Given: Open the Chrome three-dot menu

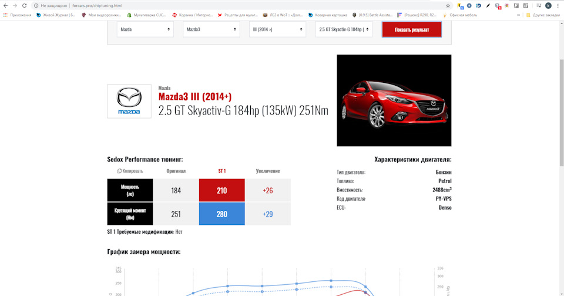Looking at the screenshot, I should click(558, 5).
